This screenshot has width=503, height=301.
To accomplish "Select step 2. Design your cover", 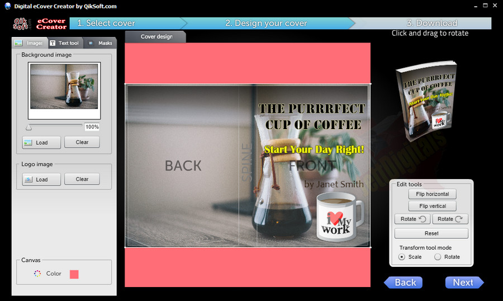I will [x=266, y=23].
